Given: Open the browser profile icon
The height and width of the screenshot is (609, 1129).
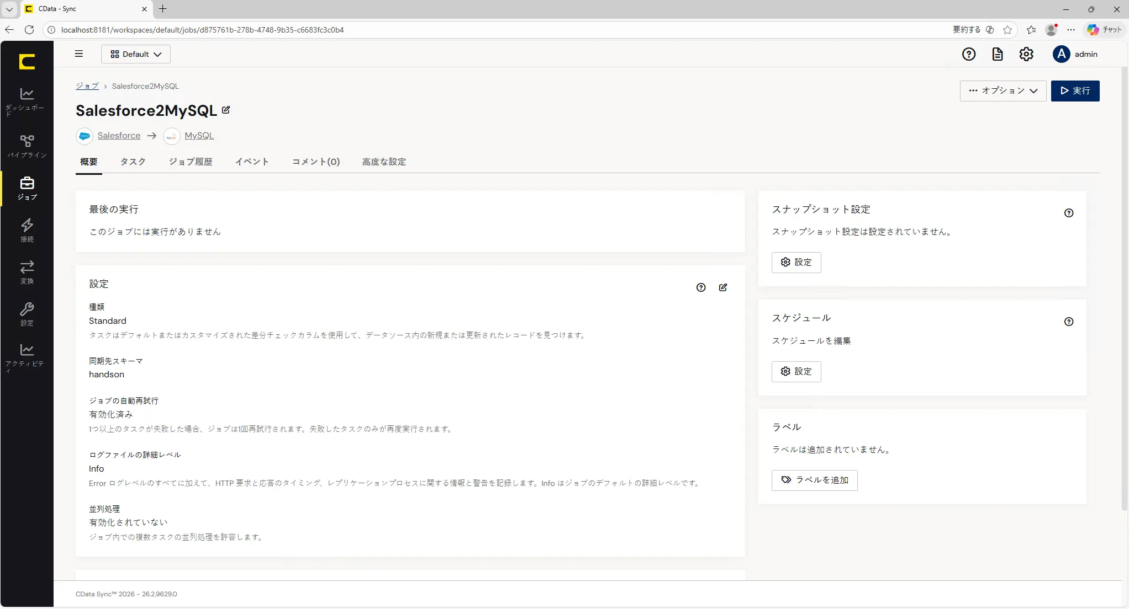Looking at the screenshot, I should (1051, 30).
